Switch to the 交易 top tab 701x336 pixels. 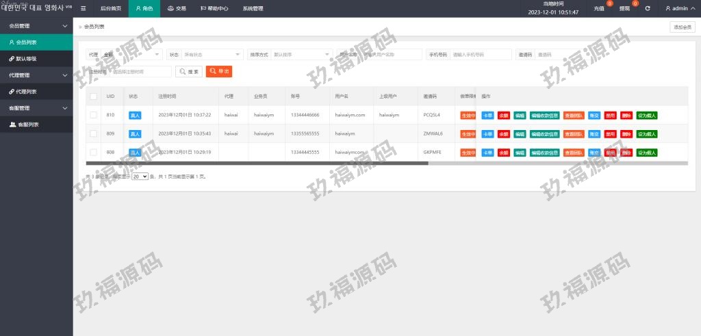(x=177, y=9)
